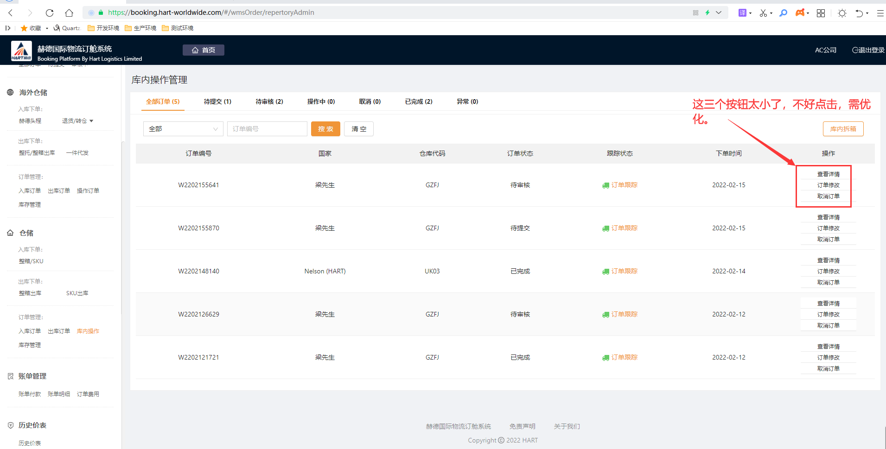
Task: Click 取消订单 for order W2202121721
Action: (x=828, y=369)
